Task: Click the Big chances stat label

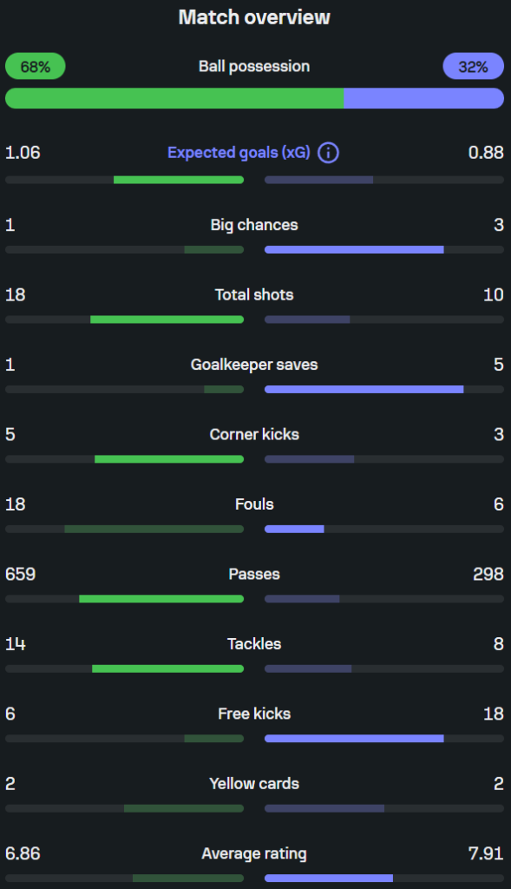Action: (254, 225)
